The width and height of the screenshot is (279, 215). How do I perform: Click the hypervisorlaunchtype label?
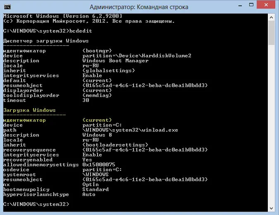click(36, 194)
